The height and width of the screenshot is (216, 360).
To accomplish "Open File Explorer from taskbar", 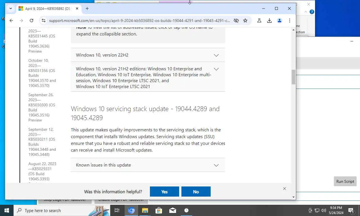I will tap(145, 210).
